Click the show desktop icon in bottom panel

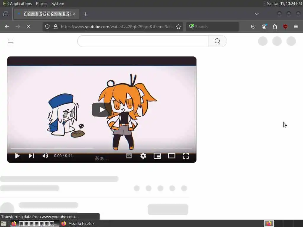[x=4, y=223]
